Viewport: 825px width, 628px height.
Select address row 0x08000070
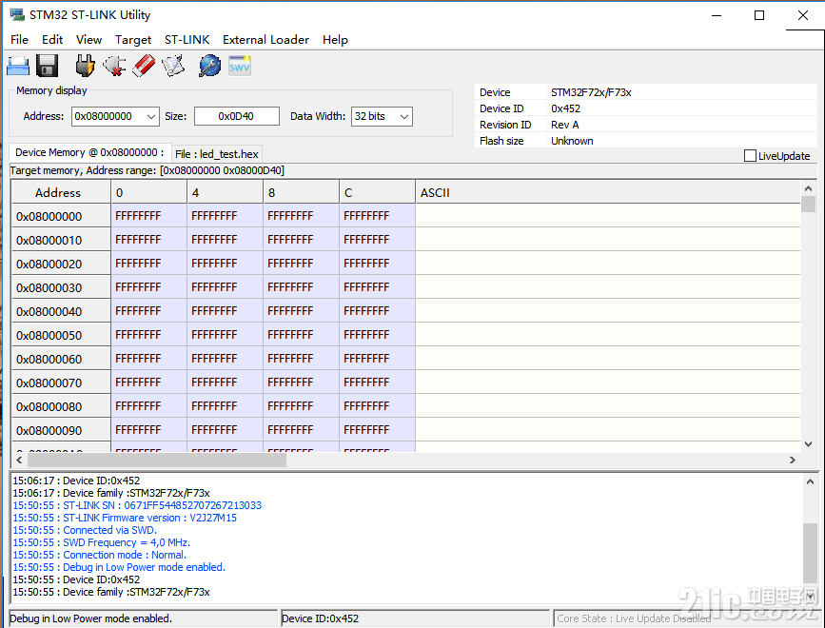click(61, 383)
